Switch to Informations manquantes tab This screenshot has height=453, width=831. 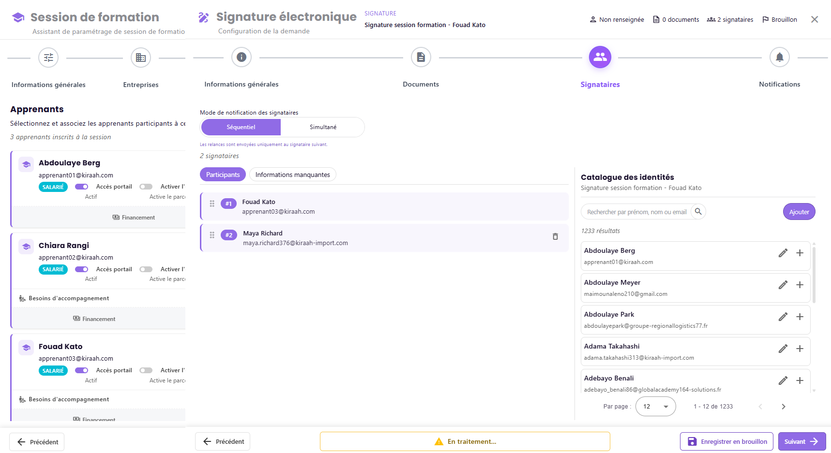[292, 175]
